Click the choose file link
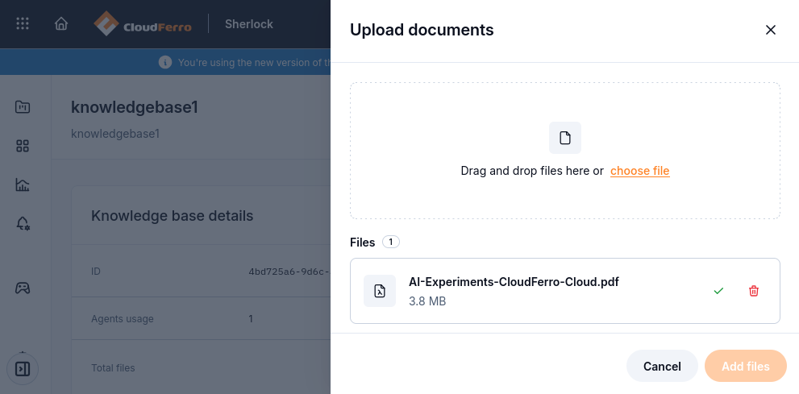The height and width of the screenshot is (394, 799). coord(640,171)
